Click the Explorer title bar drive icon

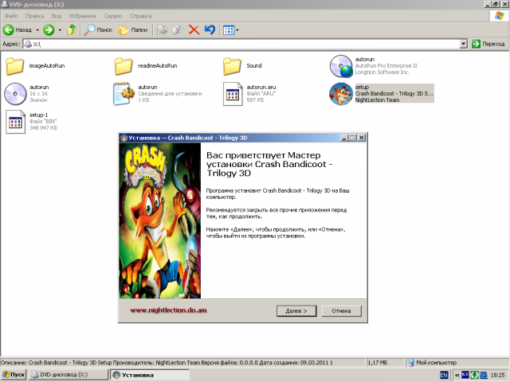point(5,4)
